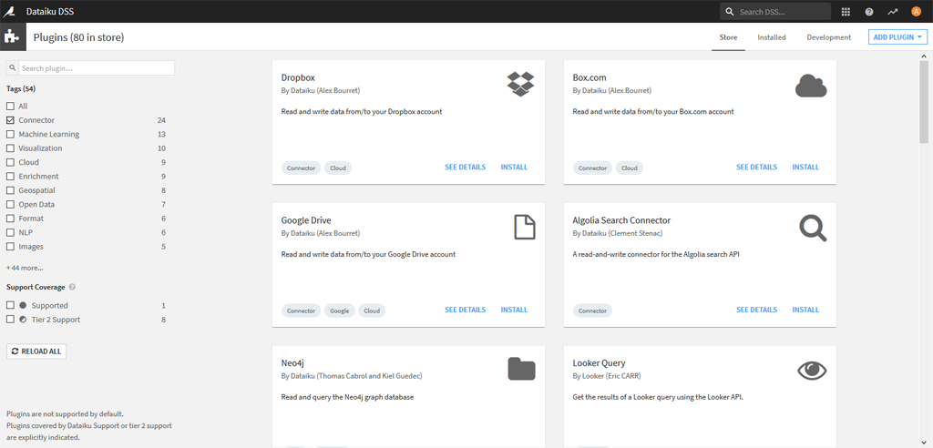Focus the Search DSS field
The height and width of the screenshot is (448, 933).
click(775, 11)
